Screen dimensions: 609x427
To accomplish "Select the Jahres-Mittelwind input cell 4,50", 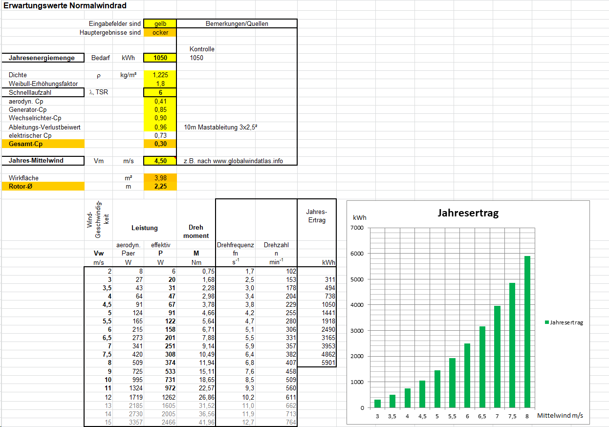I will [x=160, y=161].
